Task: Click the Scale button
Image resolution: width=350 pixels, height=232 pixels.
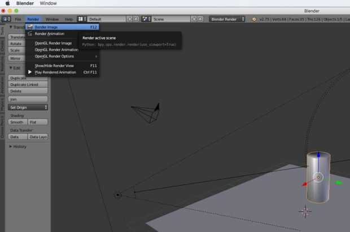Action: tap(17, 50)
